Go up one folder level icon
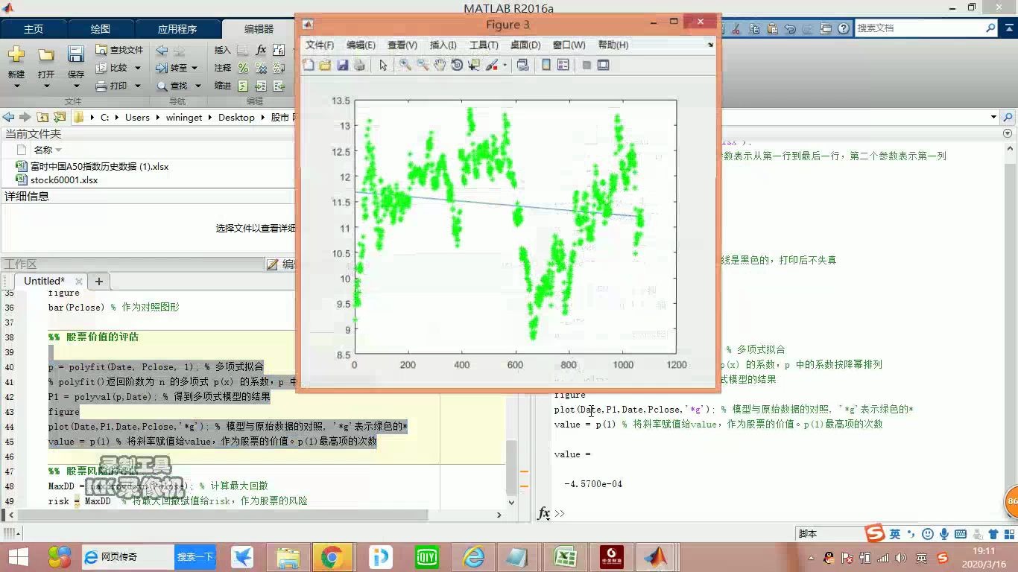Image resolution: width=1018 pixels, height=572 pixels. coord(42,117)
